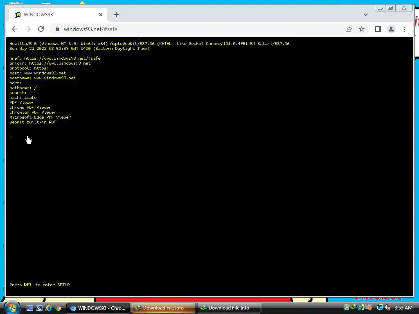Reload the windows93.net page
This screenshot has width=419, height=314.
(x=41, y=29)
